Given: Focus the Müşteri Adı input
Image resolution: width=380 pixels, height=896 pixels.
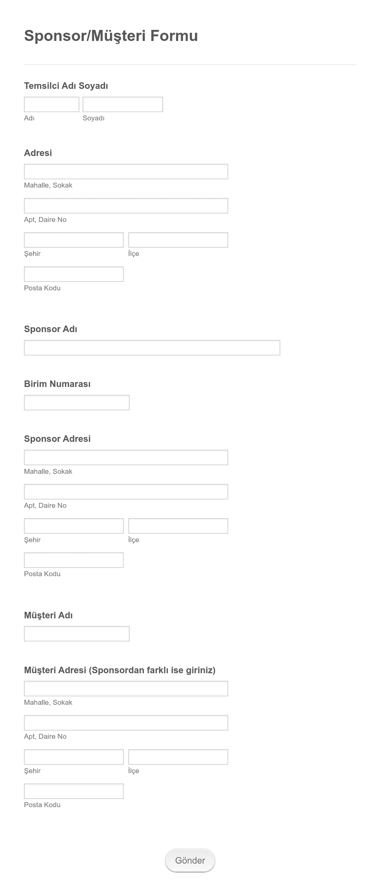Looking at the screenshot, I should [77, 634].
